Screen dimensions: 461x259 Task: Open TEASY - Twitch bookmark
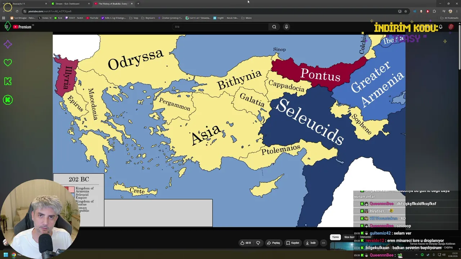[74, 18]
